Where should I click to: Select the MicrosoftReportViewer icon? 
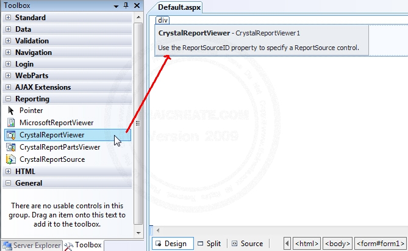11,123
